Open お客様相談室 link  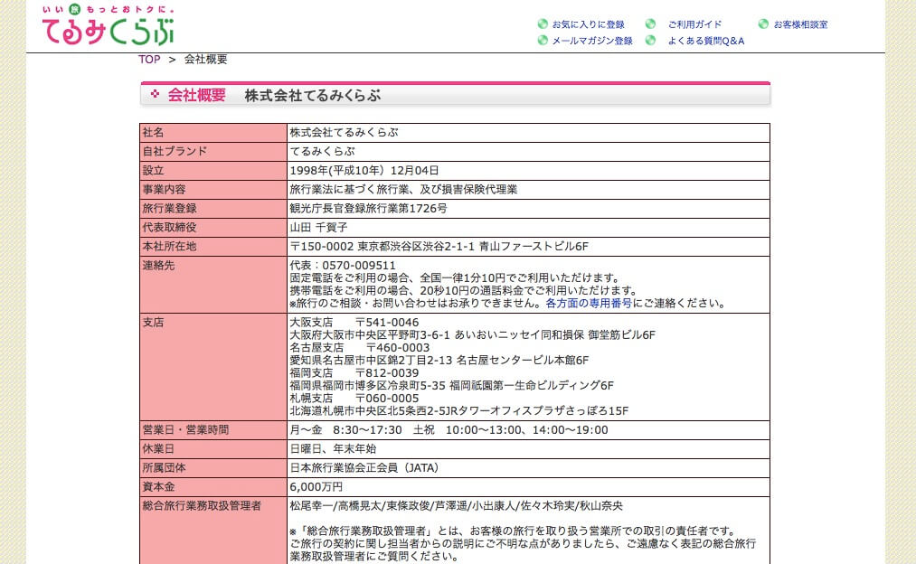[800, 24]
